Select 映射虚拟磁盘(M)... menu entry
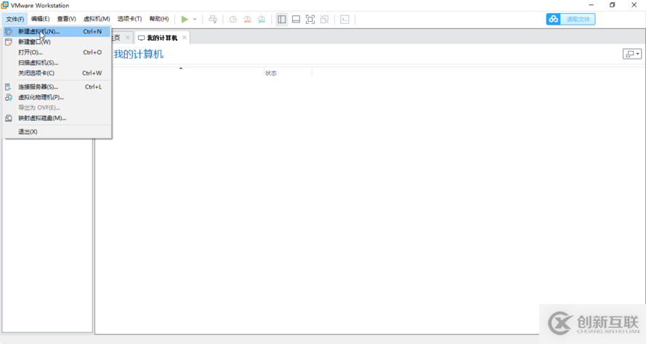Image resolution: width=646 pixels, height=344 pixels. click(x=57, y=118)
